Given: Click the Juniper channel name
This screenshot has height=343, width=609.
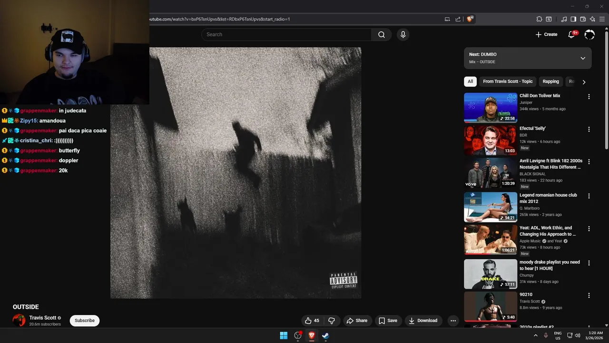Looking at the screenshot, I should tap(526, 102).
